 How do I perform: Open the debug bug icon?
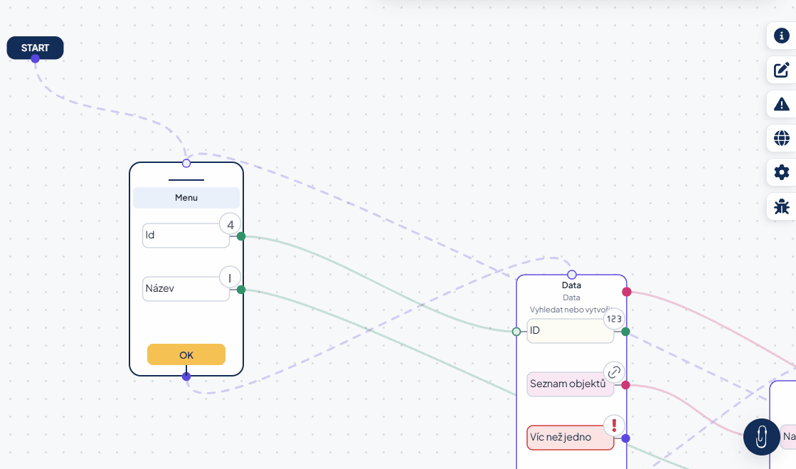tap(781, 206)
